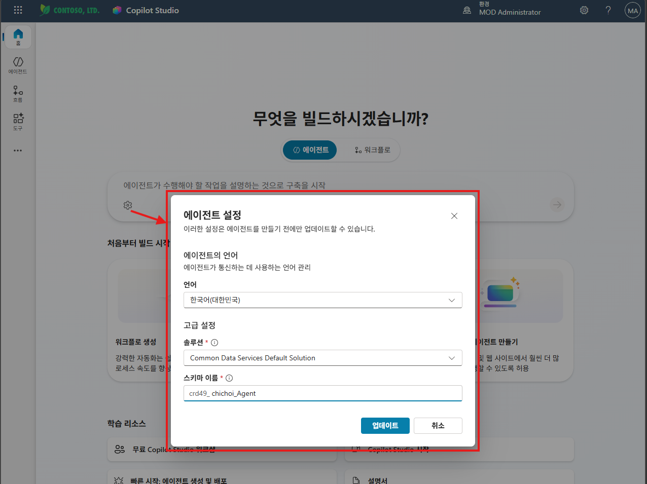This screenshot has height=484, width=647.
Task: Click the 스키마 이름 input field
Action: 323,393
